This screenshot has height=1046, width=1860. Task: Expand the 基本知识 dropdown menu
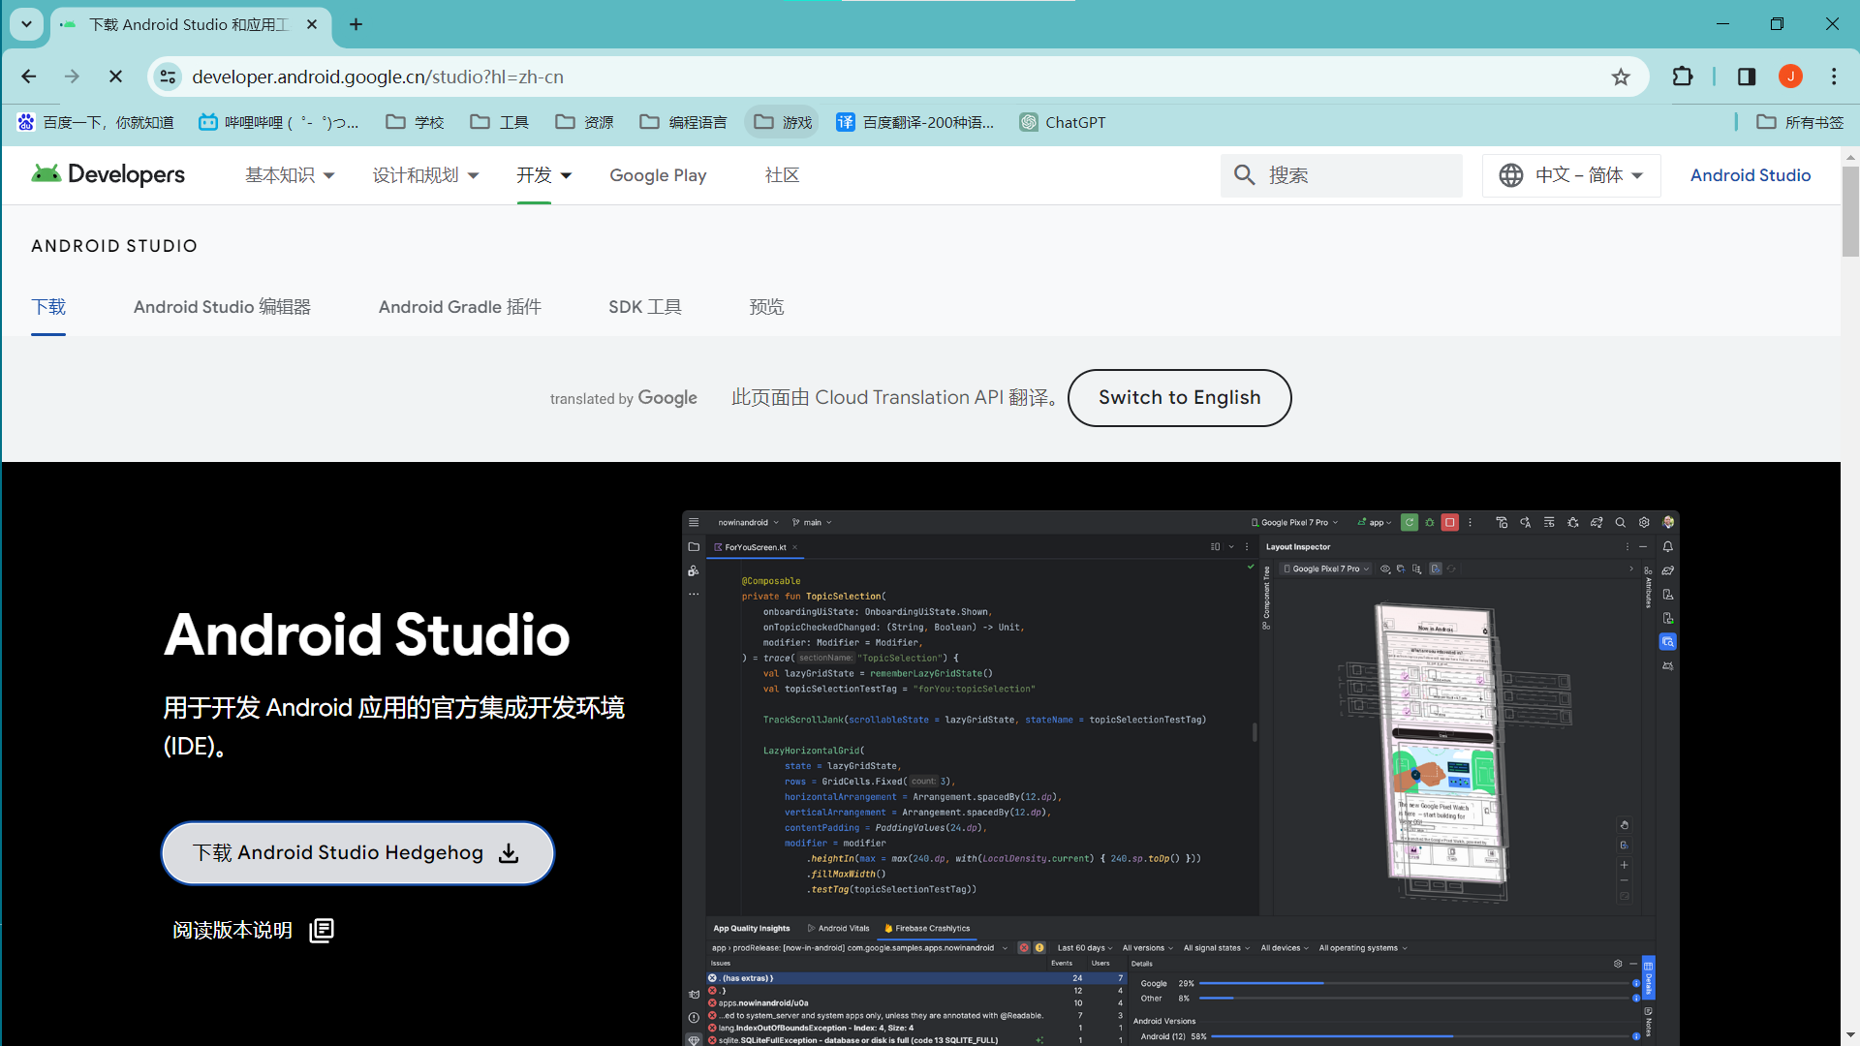click(290, 175)
